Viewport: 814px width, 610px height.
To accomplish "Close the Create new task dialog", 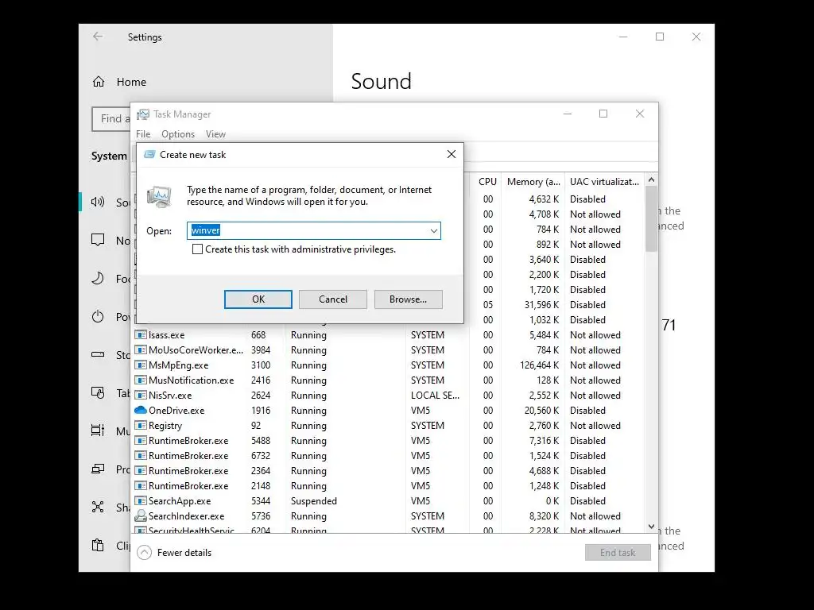I will (x=452, y=154).
